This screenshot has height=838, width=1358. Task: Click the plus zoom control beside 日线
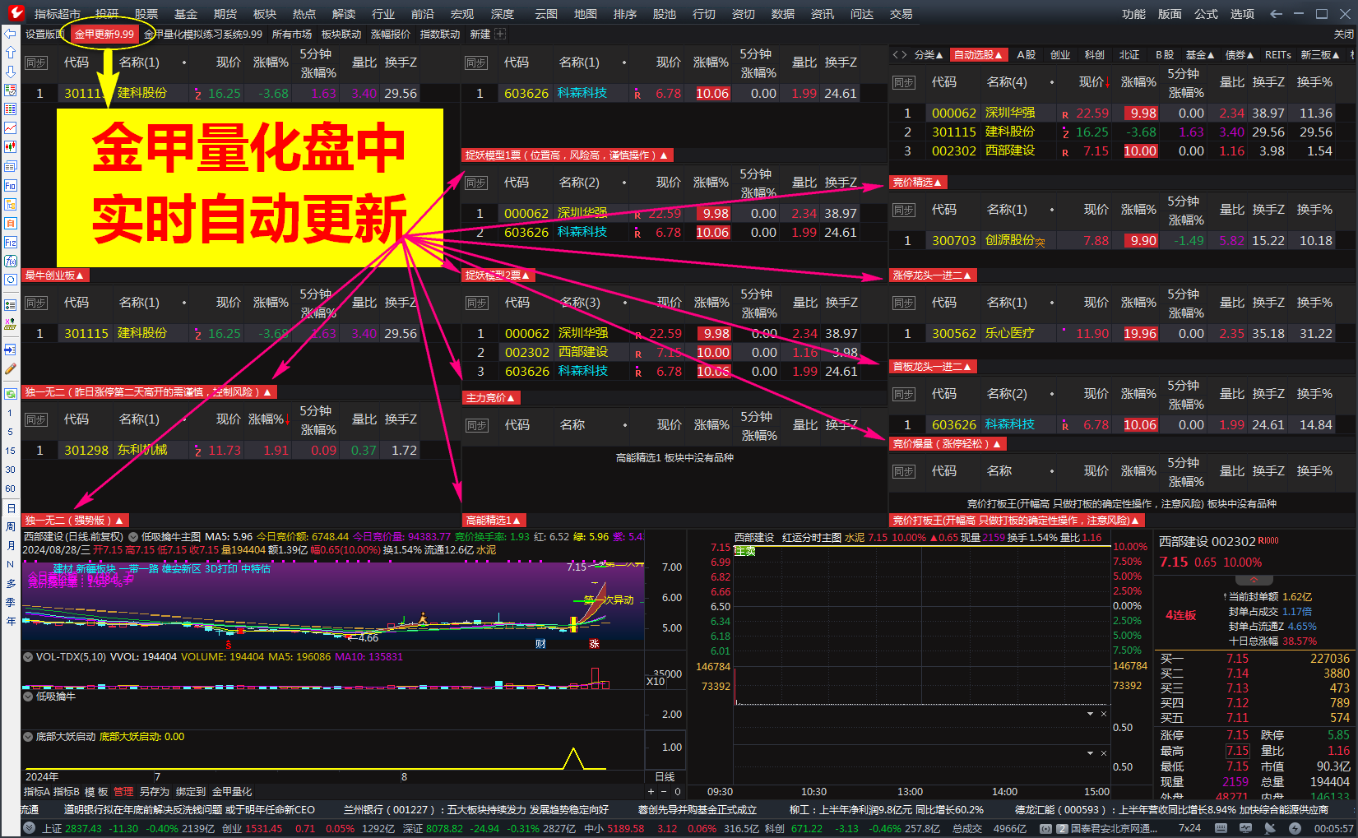click(x=651, y=791)
